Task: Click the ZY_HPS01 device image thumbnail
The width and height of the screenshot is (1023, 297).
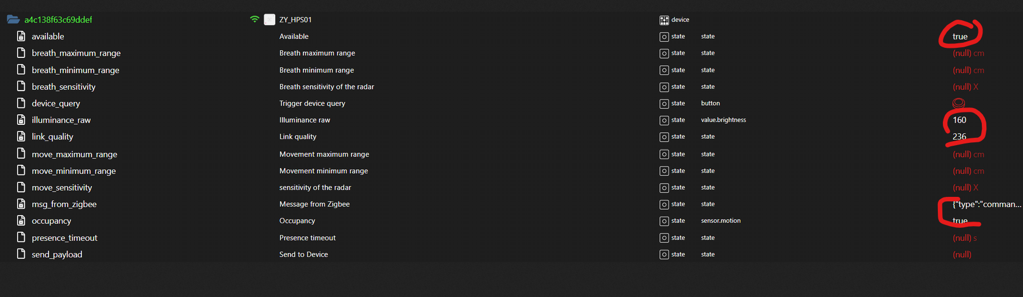Action: point(270,20)
